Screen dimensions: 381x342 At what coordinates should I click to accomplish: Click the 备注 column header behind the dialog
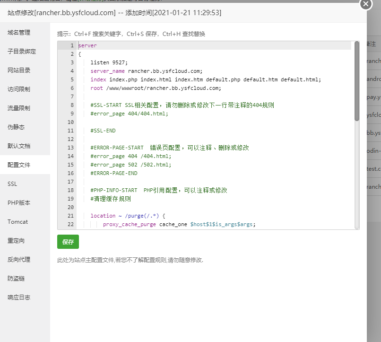click(x=372, y=44)
